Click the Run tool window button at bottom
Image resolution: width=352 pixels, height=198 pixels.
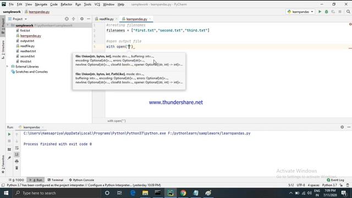point(36,180)
